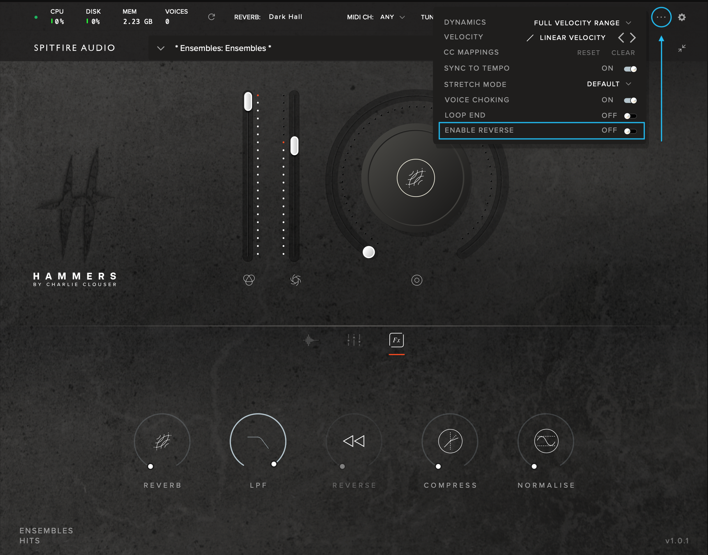The width and height of the screenshot is (708, 555).
Task: Click CLEAR for CC mappings
Action: click(x=623, y=53)
